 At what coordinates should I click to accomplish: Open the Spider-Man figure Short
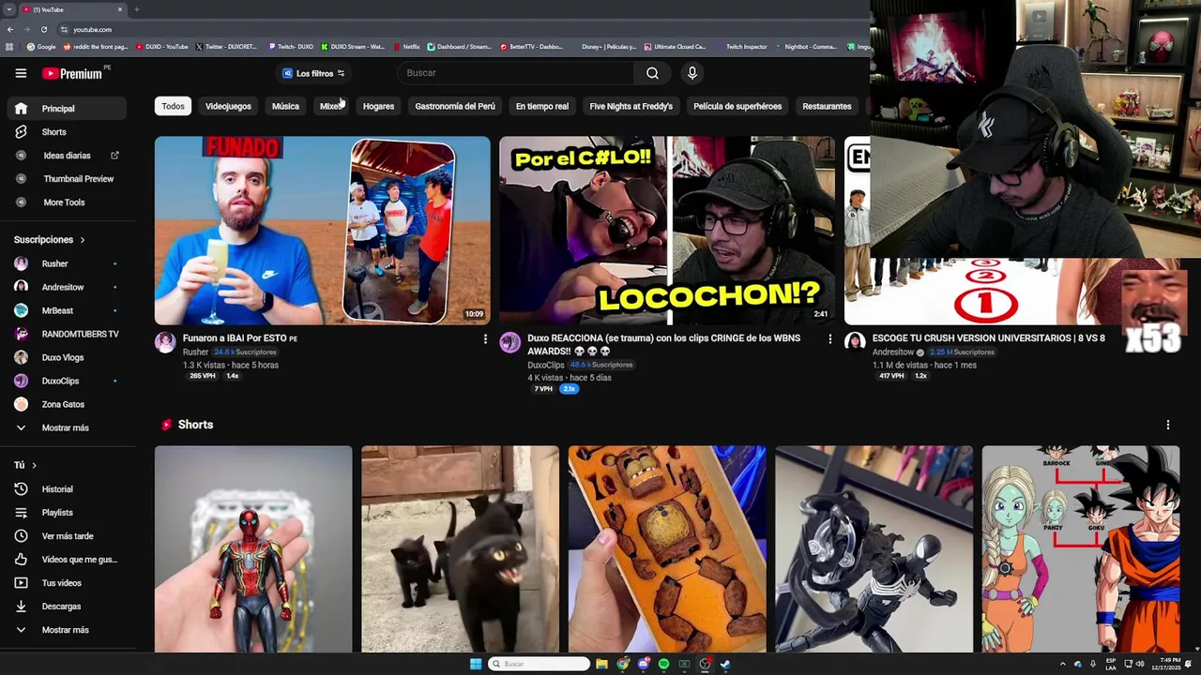[253, 549]
